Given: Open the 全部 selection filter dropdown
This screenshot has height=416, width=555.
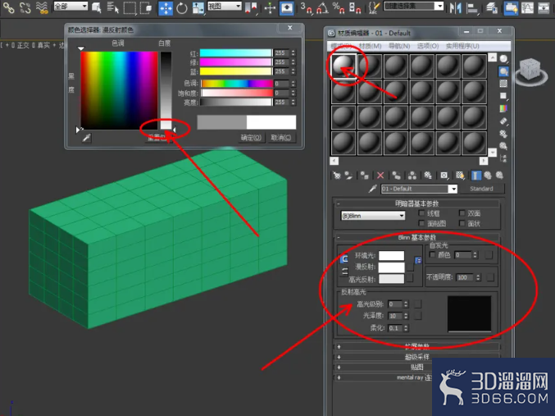Looking at the screenshot, I should 71,6.
